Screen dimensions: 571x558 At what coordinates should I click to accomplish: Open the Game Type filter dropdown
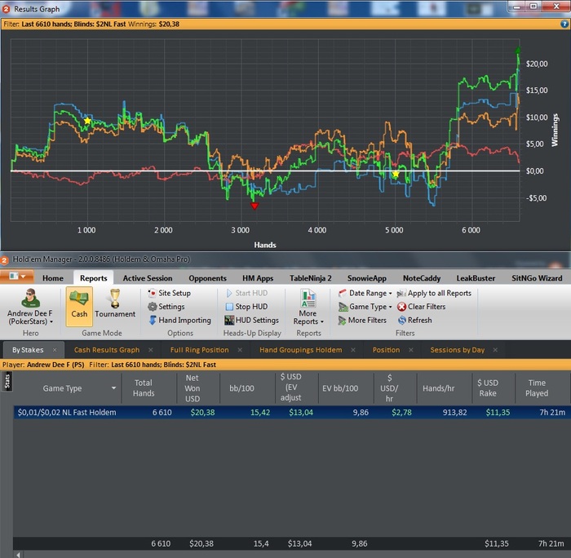[x=365, y=306]
